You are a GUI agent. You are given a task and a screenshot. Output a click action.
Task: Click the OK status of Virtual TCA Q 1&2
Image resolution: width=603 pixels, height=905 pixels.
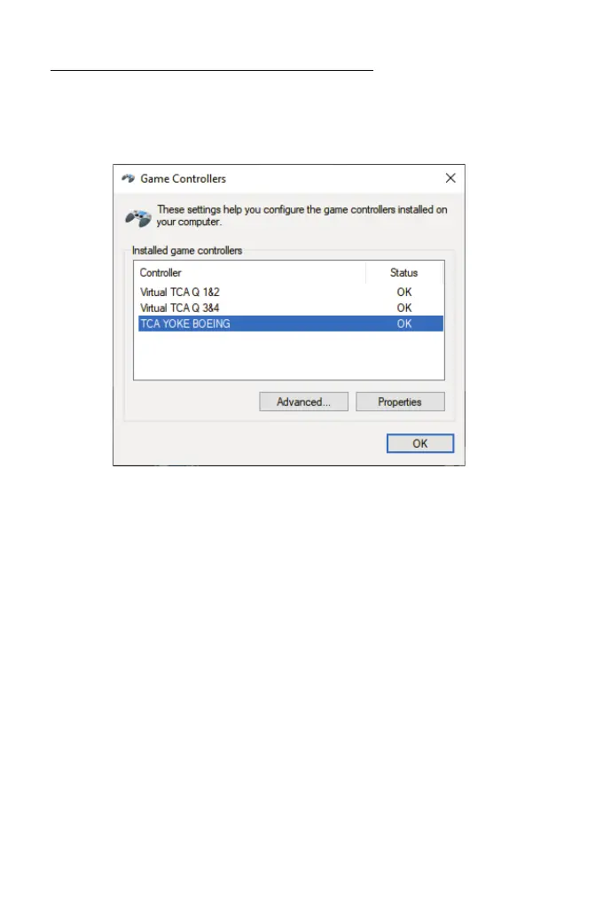404,292
